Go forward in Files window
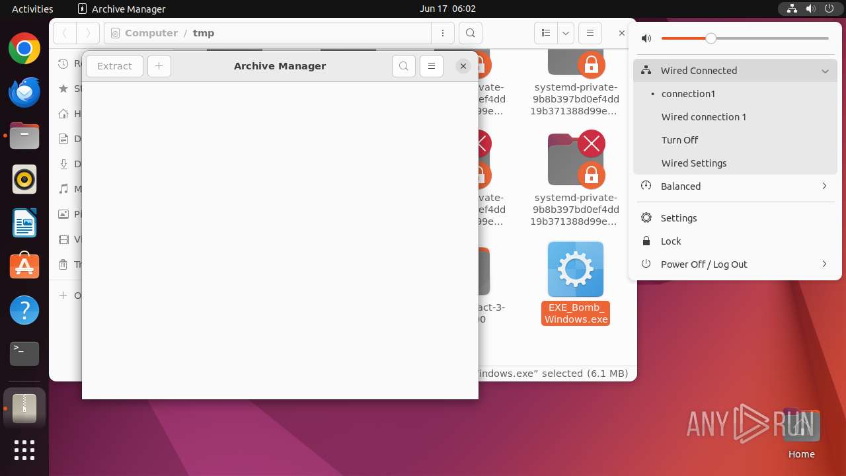 (88, 33)
